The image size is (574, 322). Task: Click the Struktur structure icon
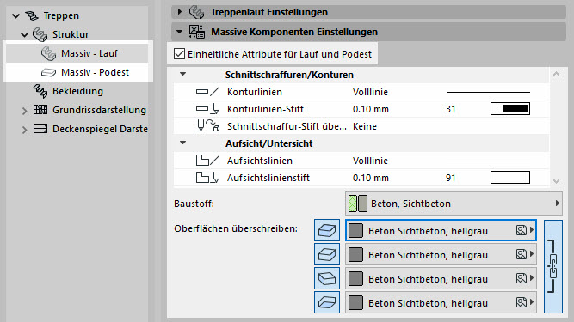[40, 34]
